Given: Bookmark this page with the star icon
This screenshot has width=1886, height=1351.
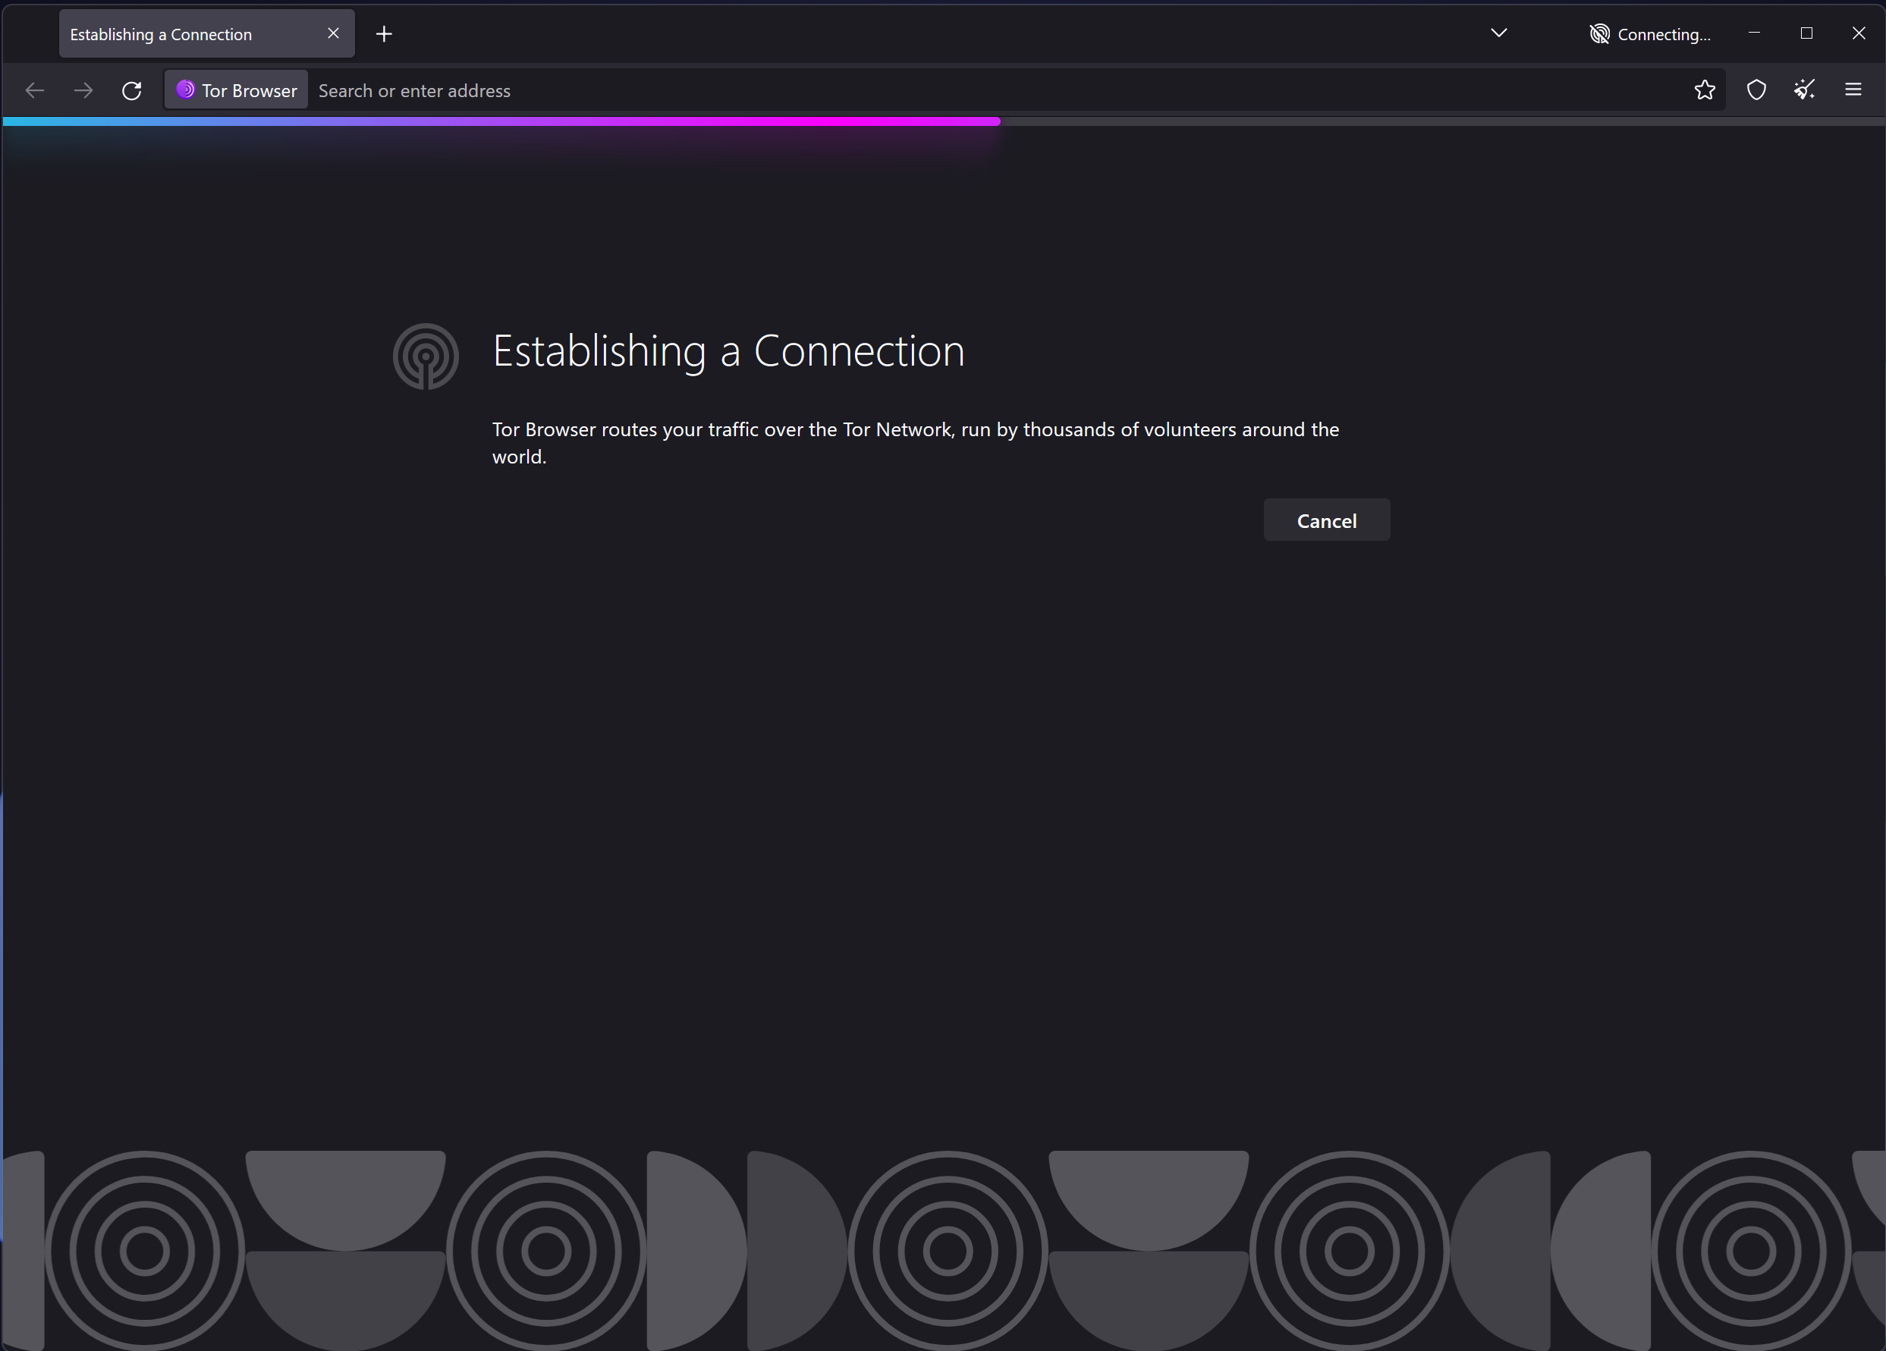Looking at the screenshot, I should [x=1705, y=90].
